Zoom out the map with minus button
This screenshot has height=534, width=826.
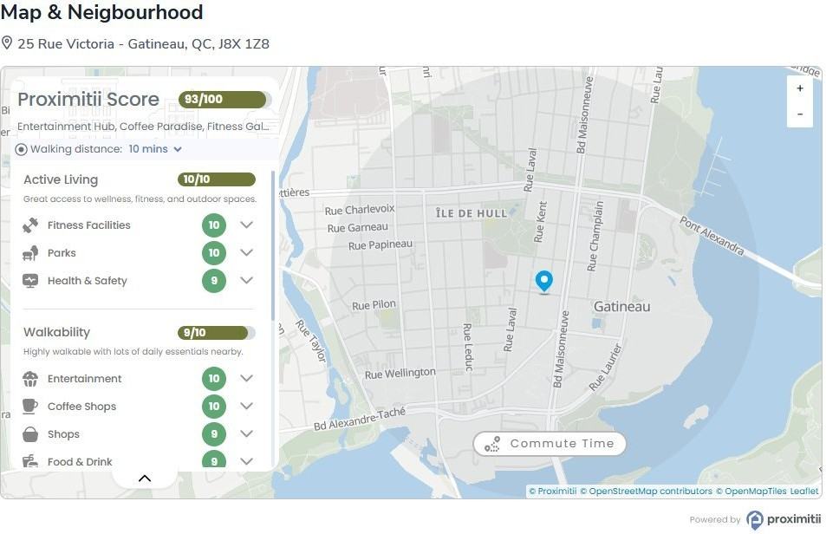coord(800,114)
